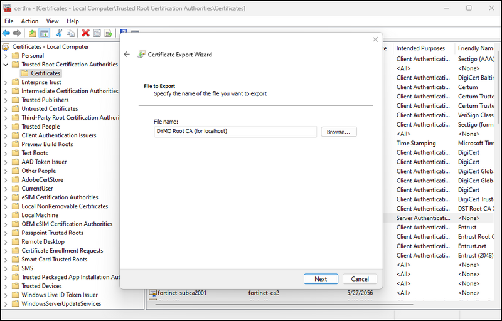Click the Copy toolbar icon
This screenshot has height=321, width=502.
[70, 33]
